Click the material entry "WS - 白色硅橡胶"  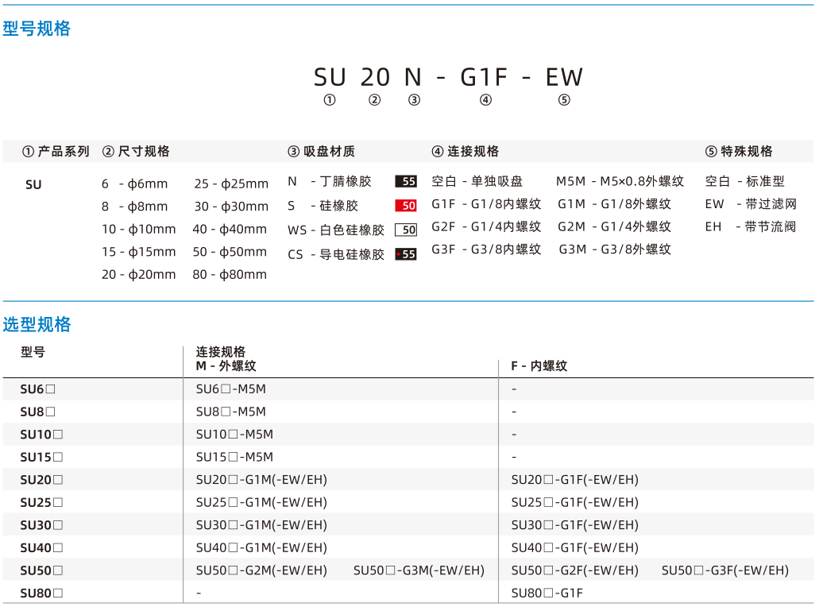coord(336,230)
